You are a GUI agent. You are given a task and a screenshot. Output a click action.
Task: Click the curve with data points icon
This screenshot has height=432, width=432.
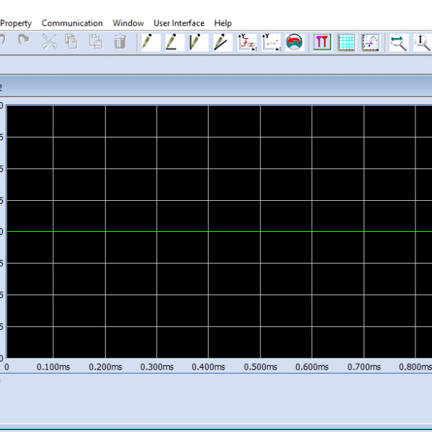pyautogui.click(x=370, y=42)
